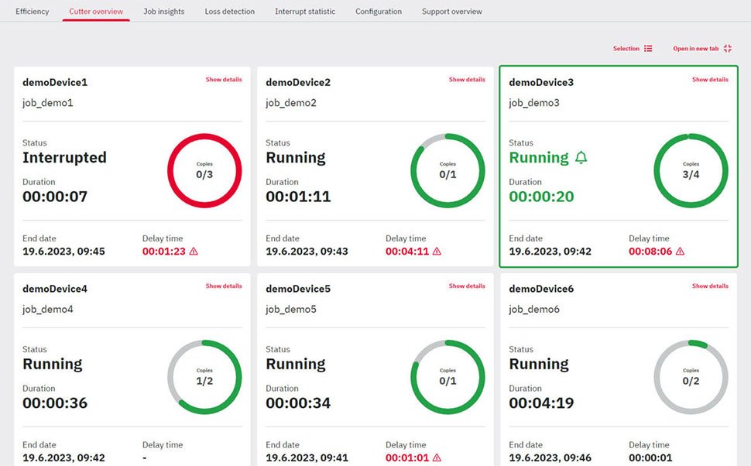
Task: Click delay time value 00:00:01
Action: 650,457
